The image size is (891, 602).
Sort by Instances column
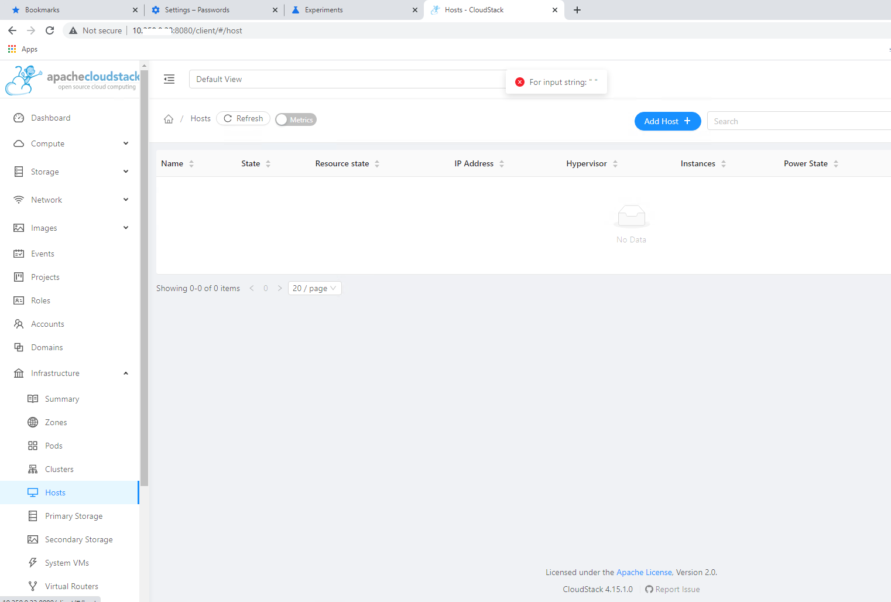tap(703, 163)
